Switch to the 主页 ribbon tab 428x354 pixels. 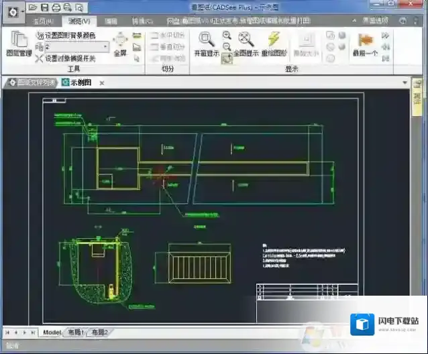(x=42, y=21)
